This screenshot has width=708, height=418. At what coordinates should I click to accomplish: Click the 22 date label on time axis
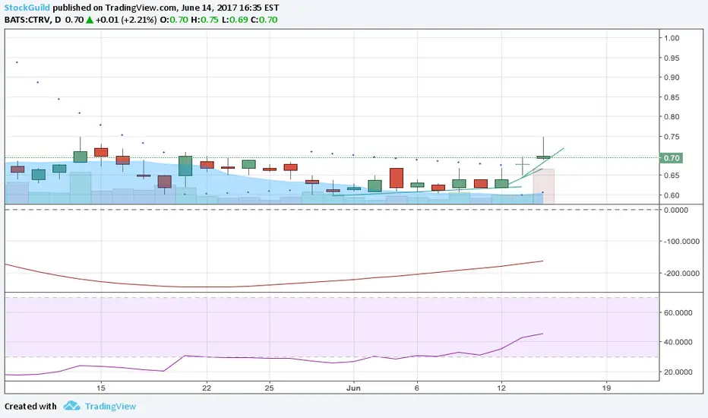click(x=207, y=388)
